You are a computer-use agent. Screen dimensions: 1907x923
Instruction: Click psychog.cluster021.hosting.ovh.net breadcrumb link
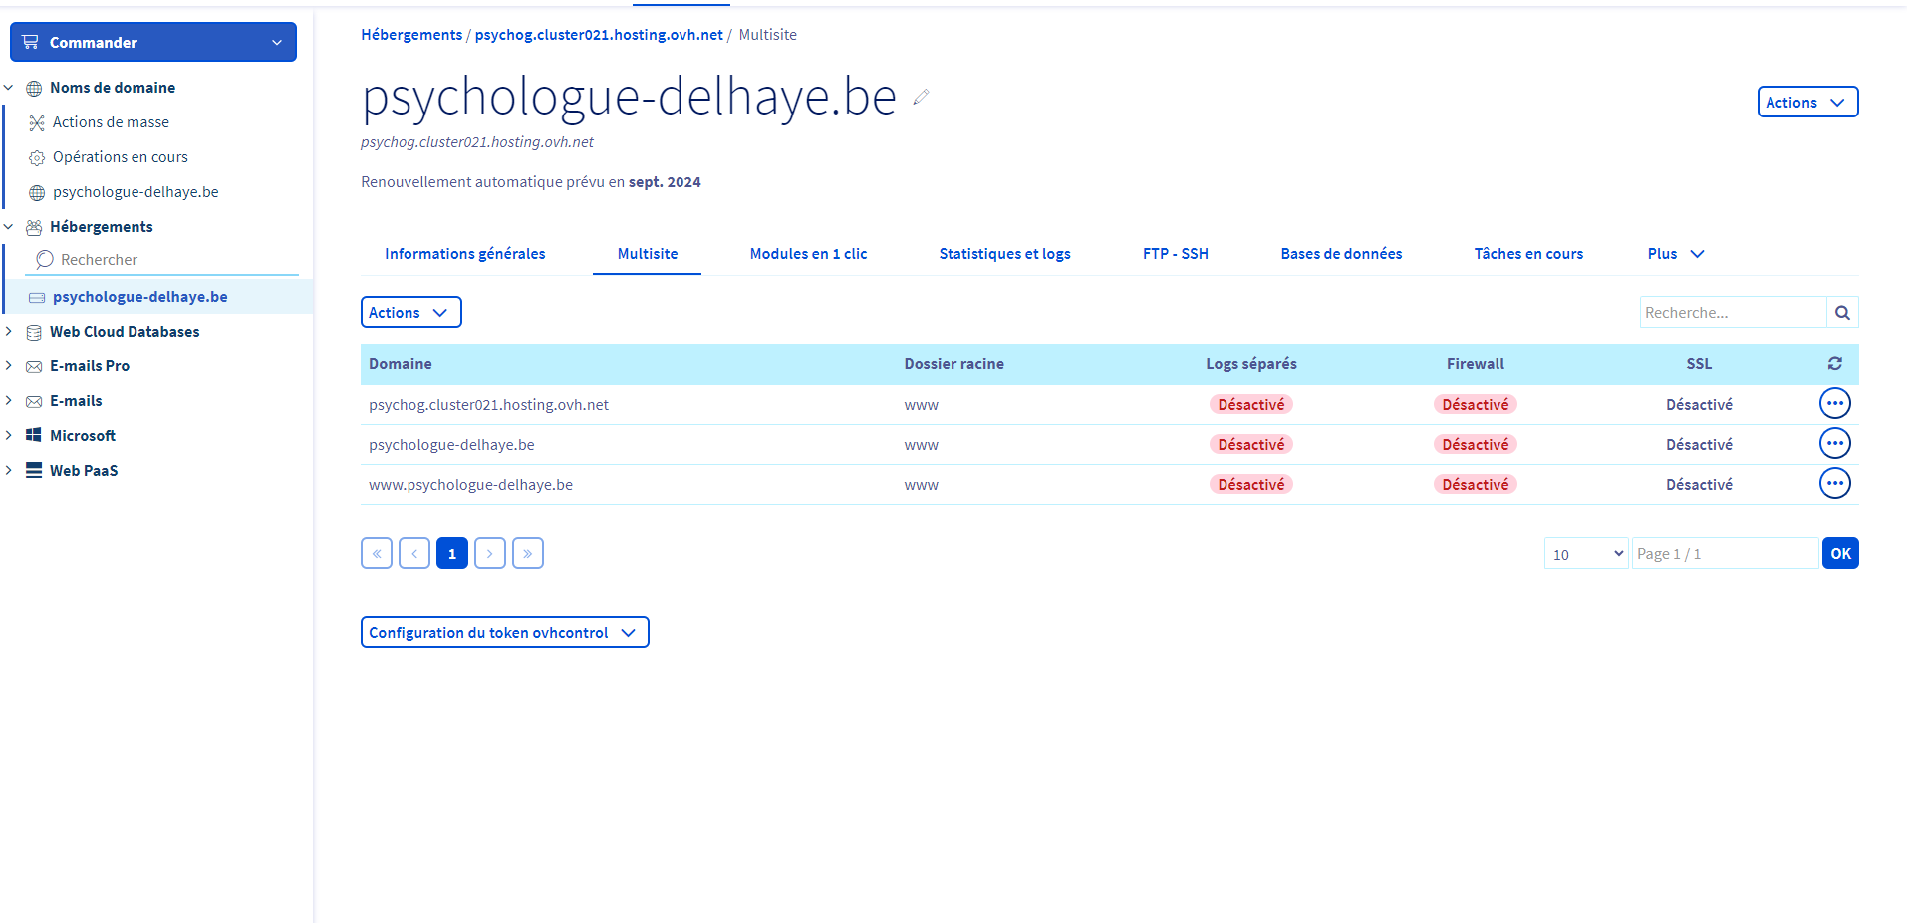pyautogui.click(x=599, y=35)
